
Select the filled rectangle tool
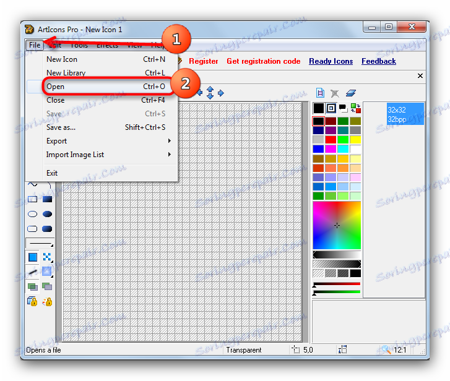(x=47, y=199)
